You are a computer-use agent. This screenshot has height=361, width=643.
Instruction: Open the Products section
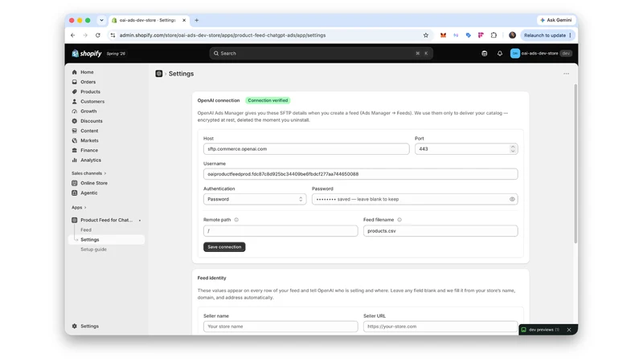90,91
